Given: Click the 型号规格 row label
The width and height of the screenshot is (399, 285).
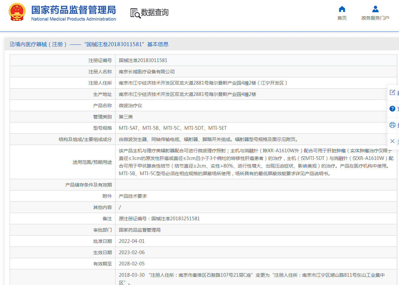Looking at the screenshot, I should [103, 128].
